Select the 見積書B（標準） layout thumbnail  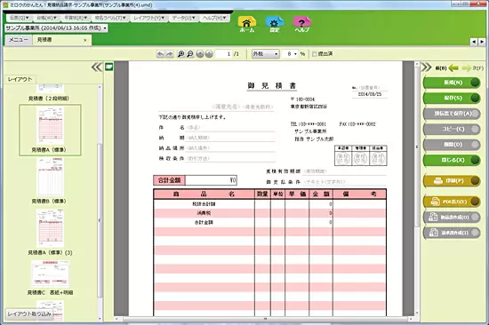[50, 181]
